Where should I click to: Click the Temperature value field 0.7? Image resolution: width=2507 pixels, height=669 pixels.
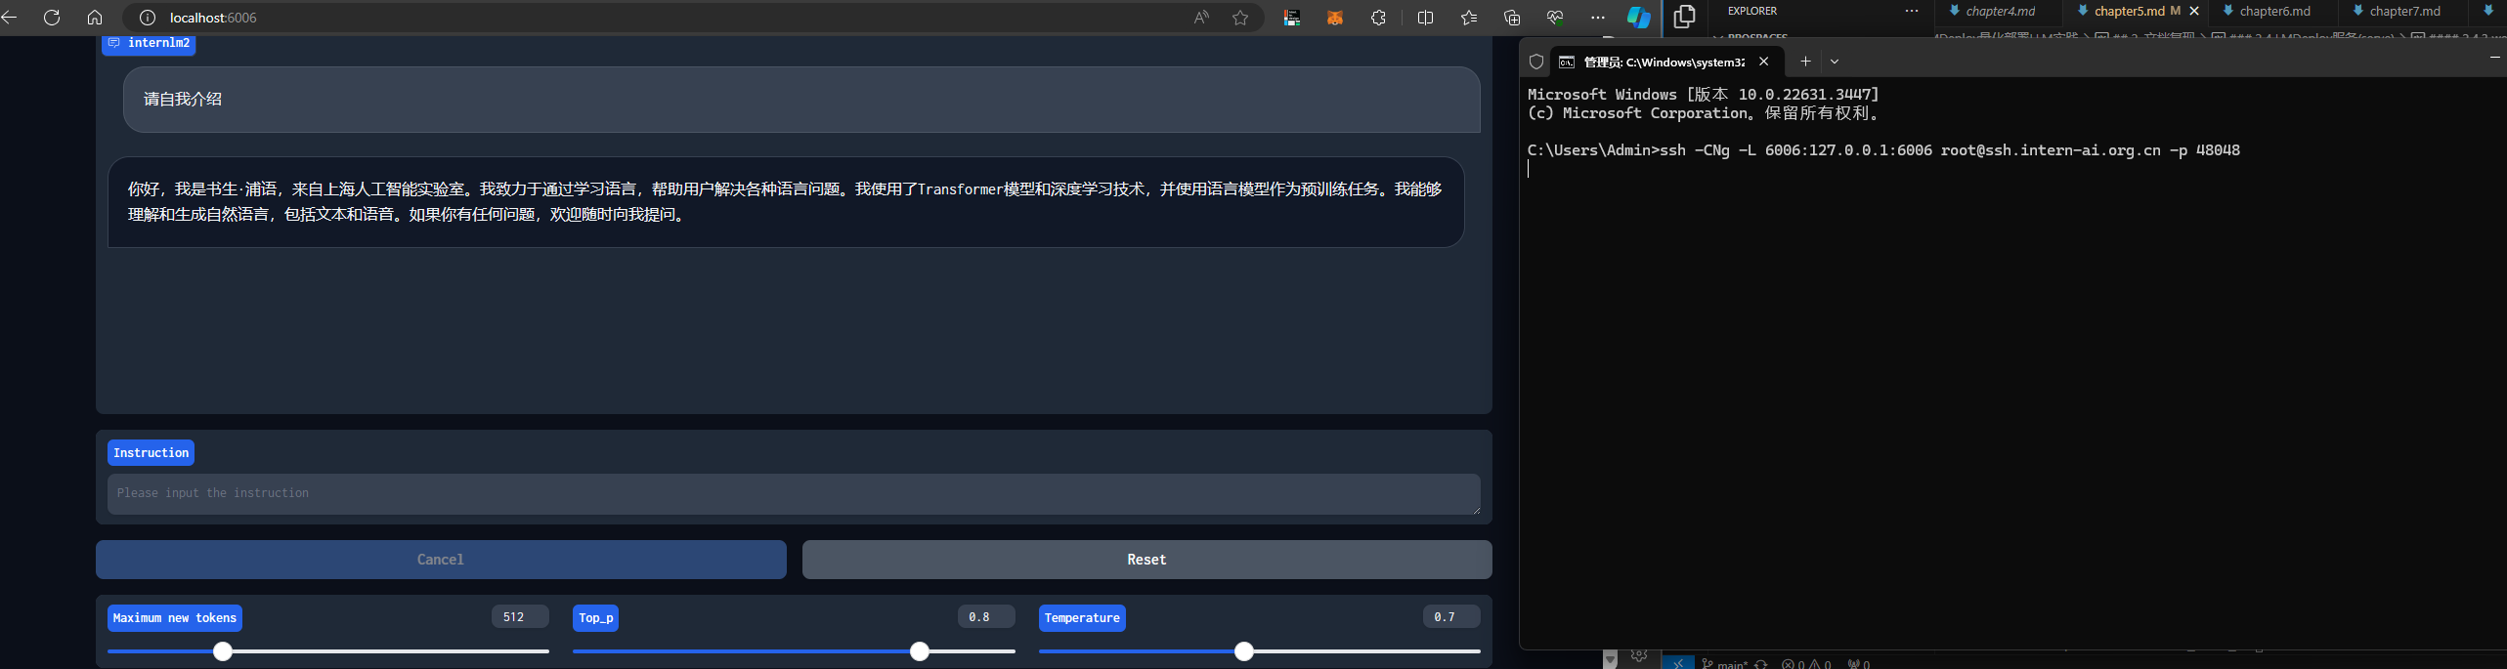click(1450, 617)
